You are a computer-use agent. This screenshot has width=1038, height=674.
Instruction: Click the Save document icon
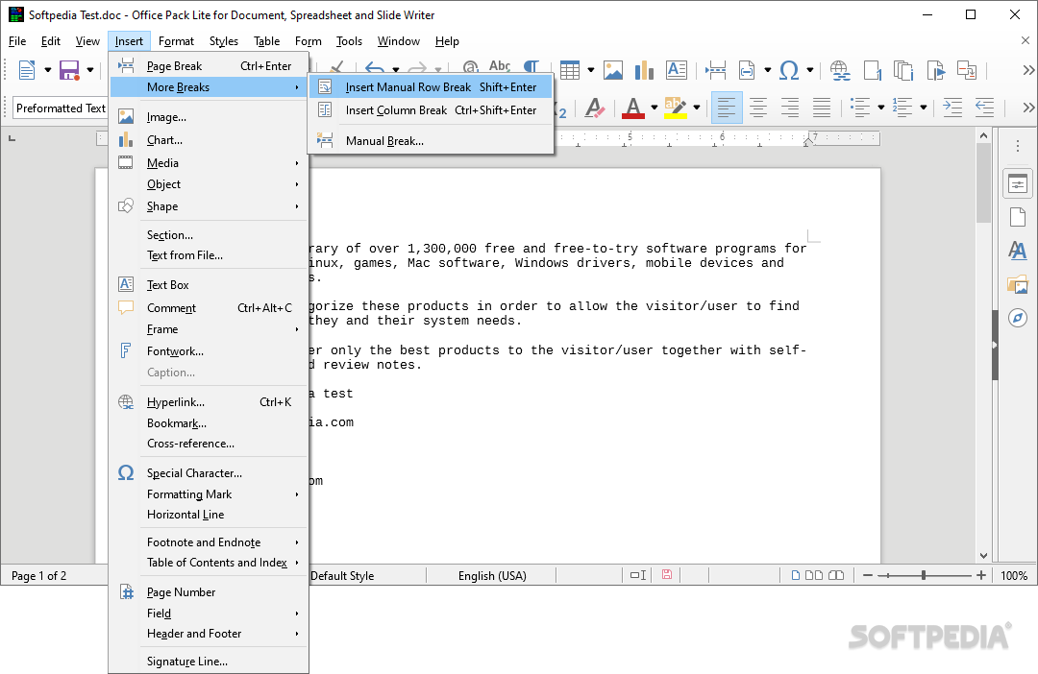click(x=69, y=69)
